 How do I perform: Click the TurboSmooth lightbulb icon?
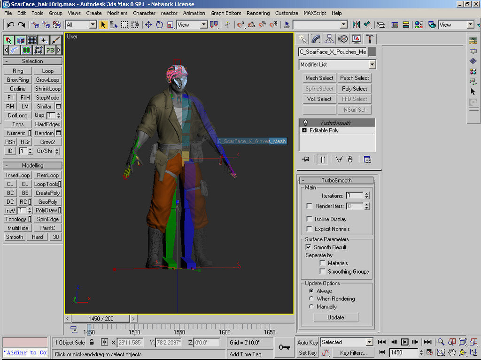[305, 123]
